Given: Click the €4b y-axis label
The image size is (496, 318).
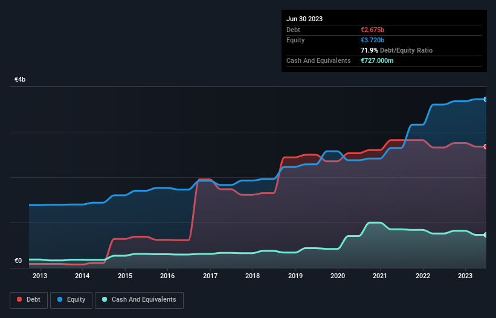Looking at the screenshot, I should (x=20, y=79).
